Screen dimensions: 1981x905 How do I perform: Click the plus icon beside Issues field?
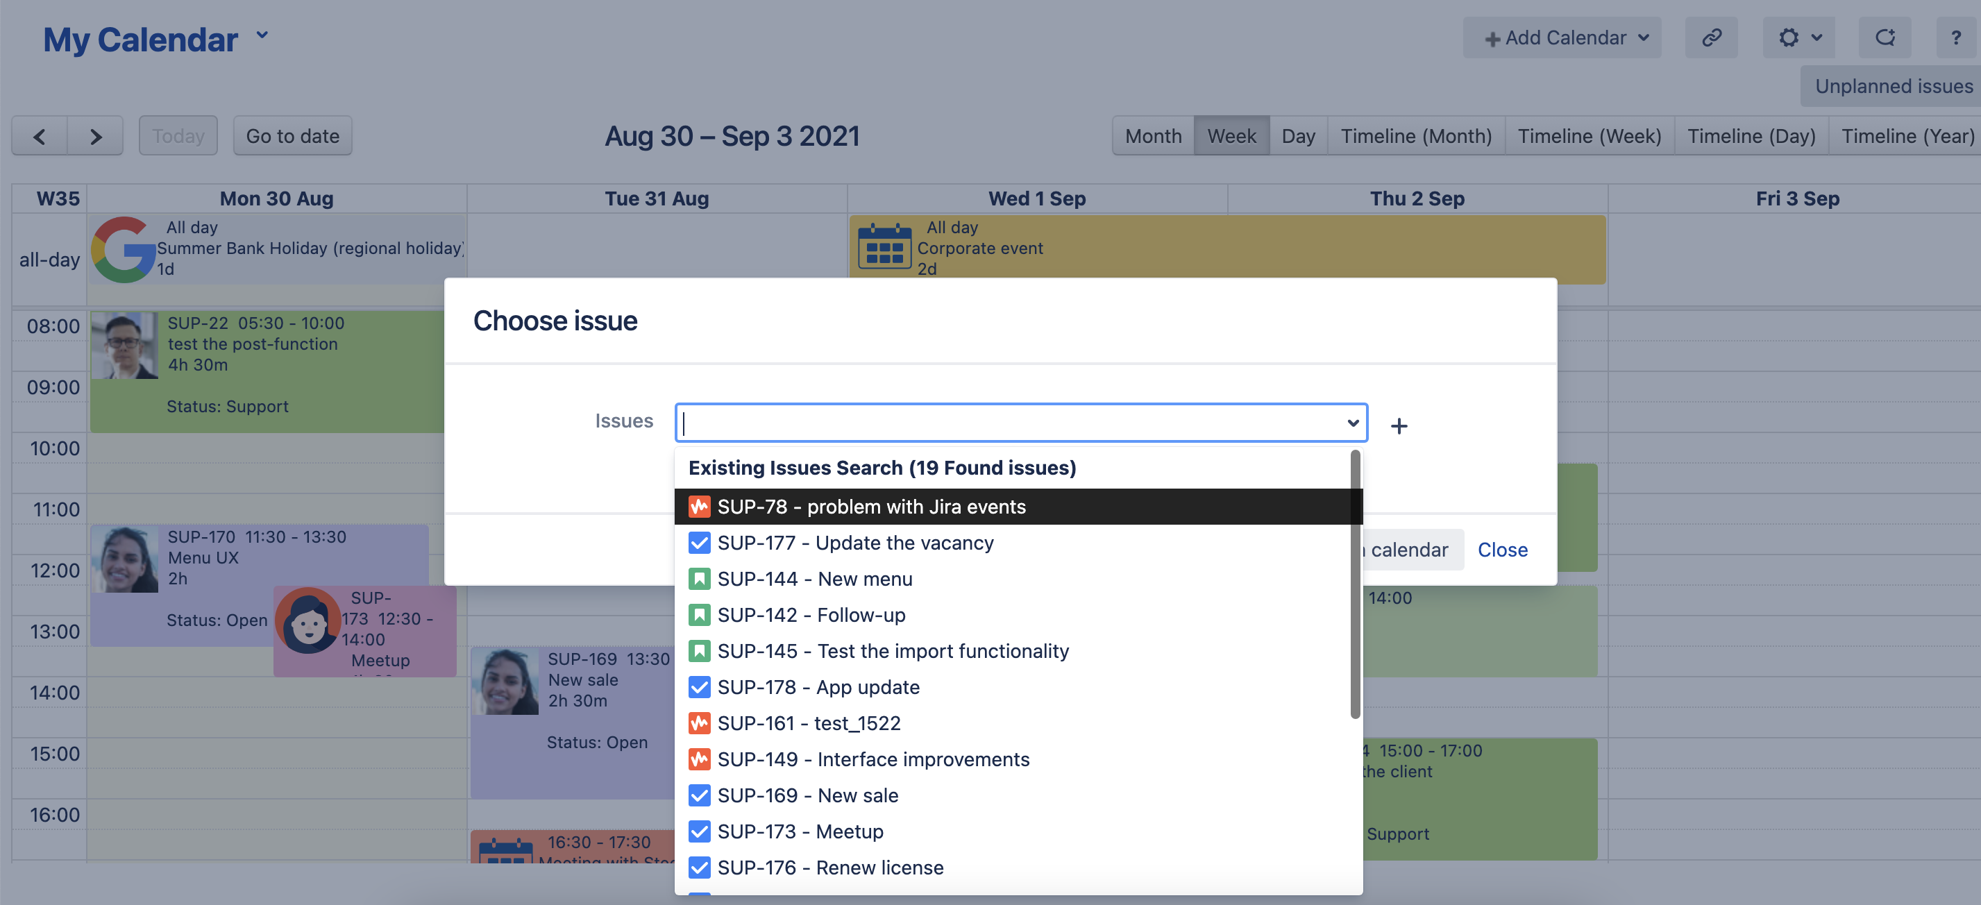1398,425
